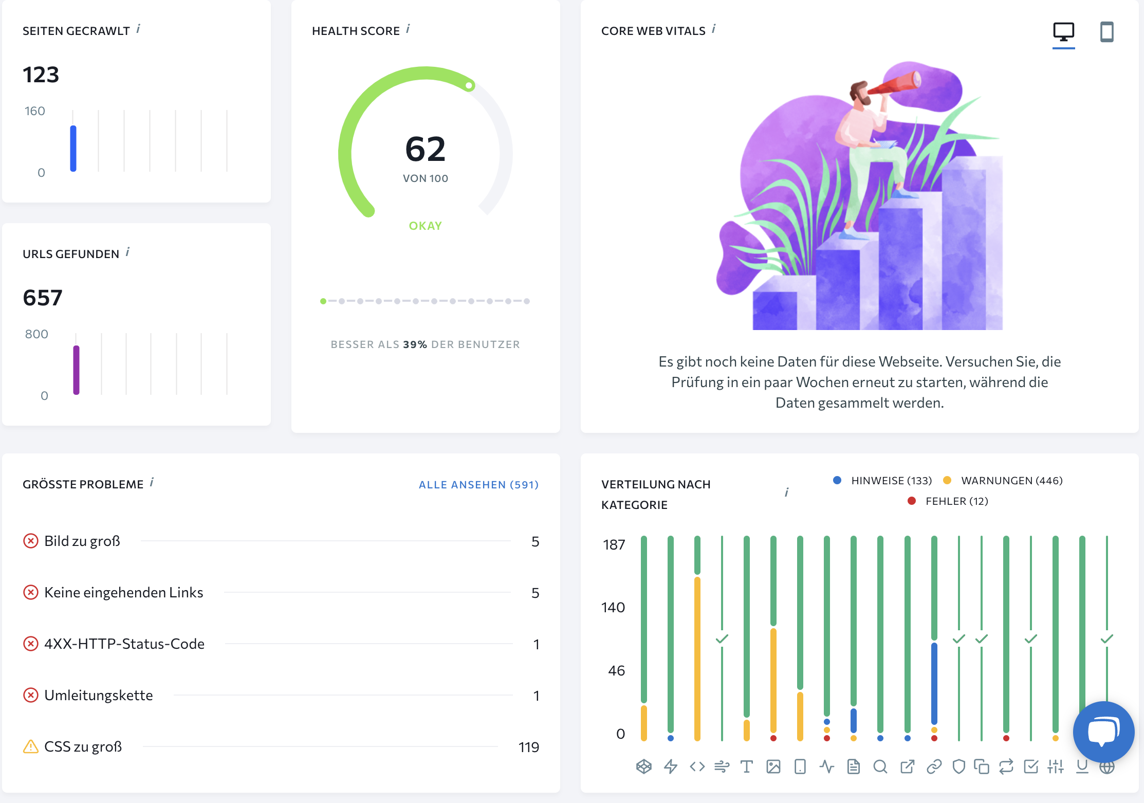Screen dimensions: 1144x803
Task: Select the underlined U category icon
Action: pyautogui.click(x=1082, y=766)
